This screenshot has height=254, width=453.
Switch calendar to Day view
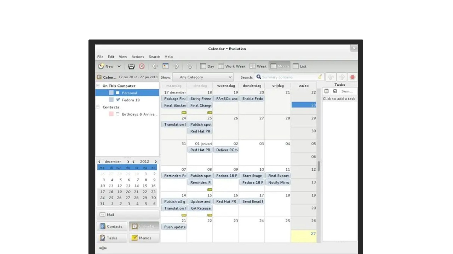pos(207,66)
